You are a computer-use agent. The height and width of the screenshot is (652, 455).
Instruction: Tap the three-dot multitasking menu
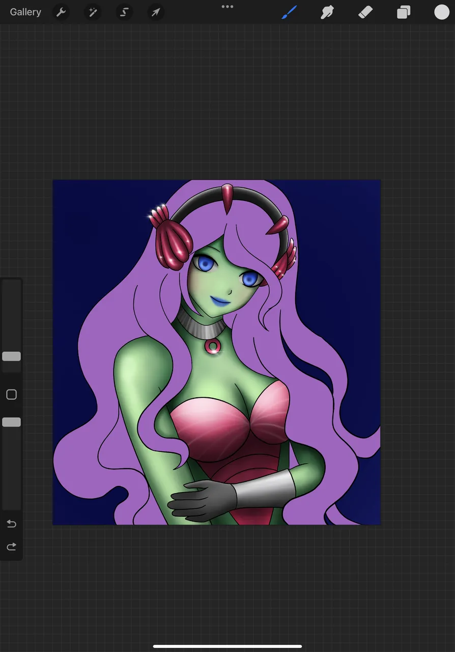[227, 7]
